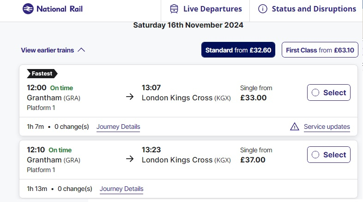Open the Service updates link
Screen dimensions: 363x202
click(x=327, y=127)
